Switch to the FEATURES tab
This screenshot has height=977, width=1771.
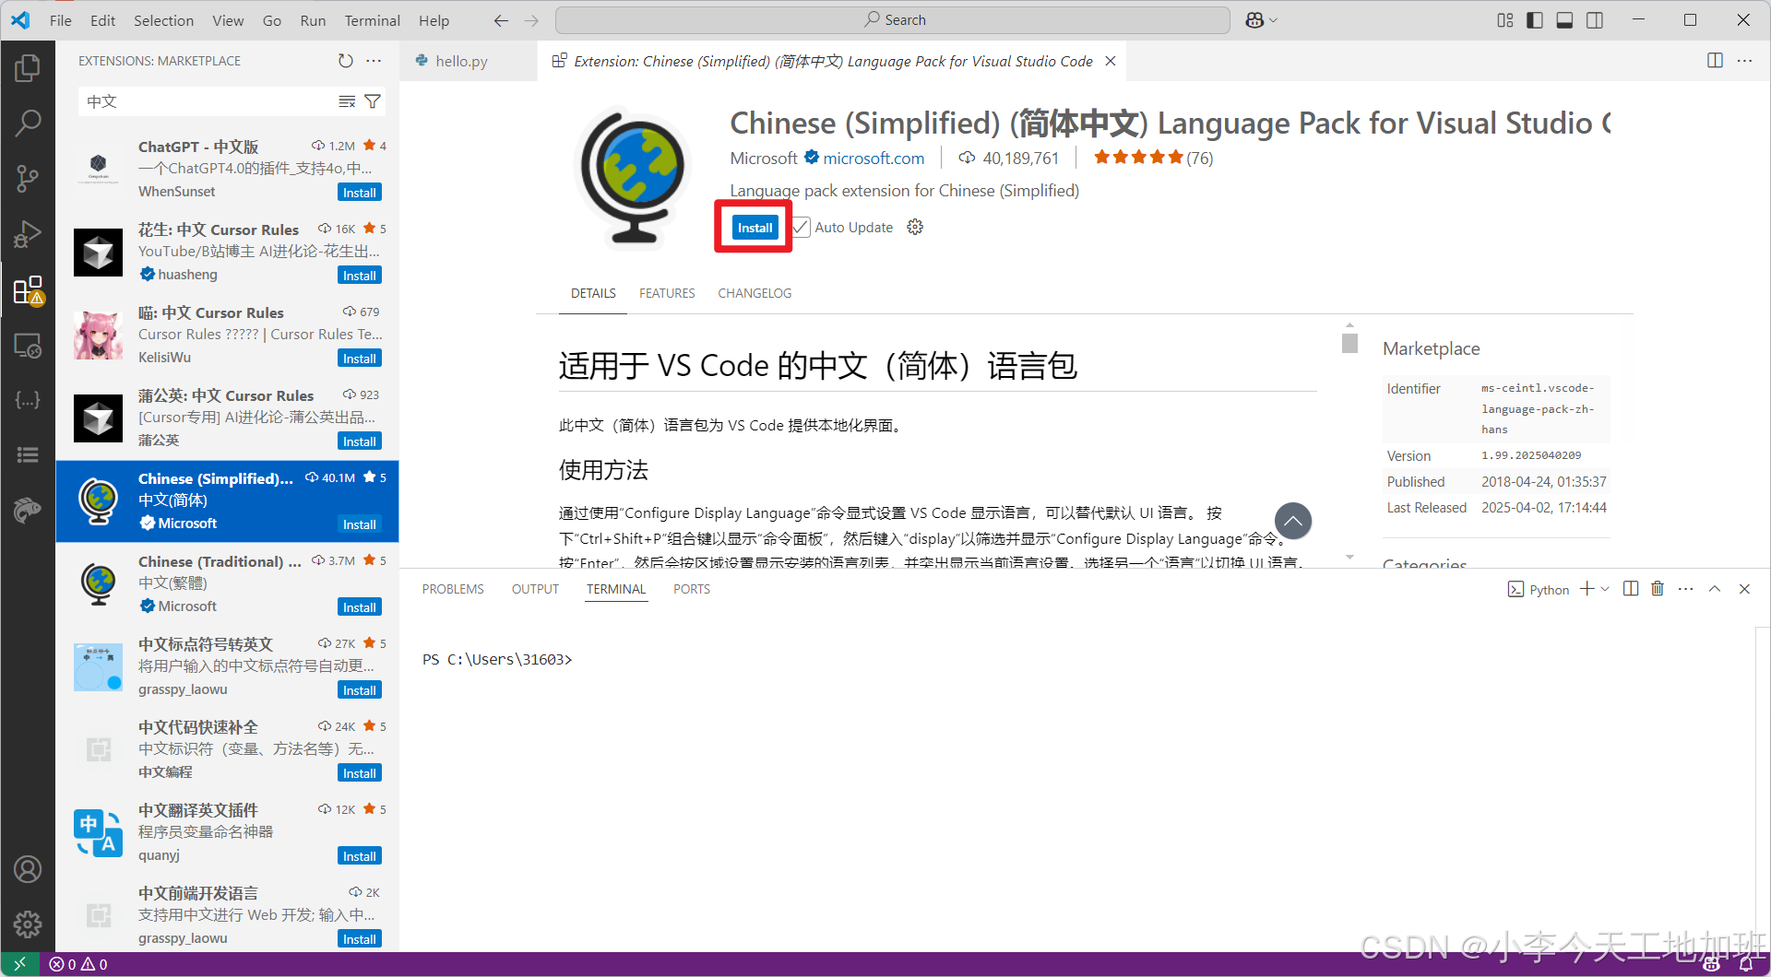(x=667, y=293)
